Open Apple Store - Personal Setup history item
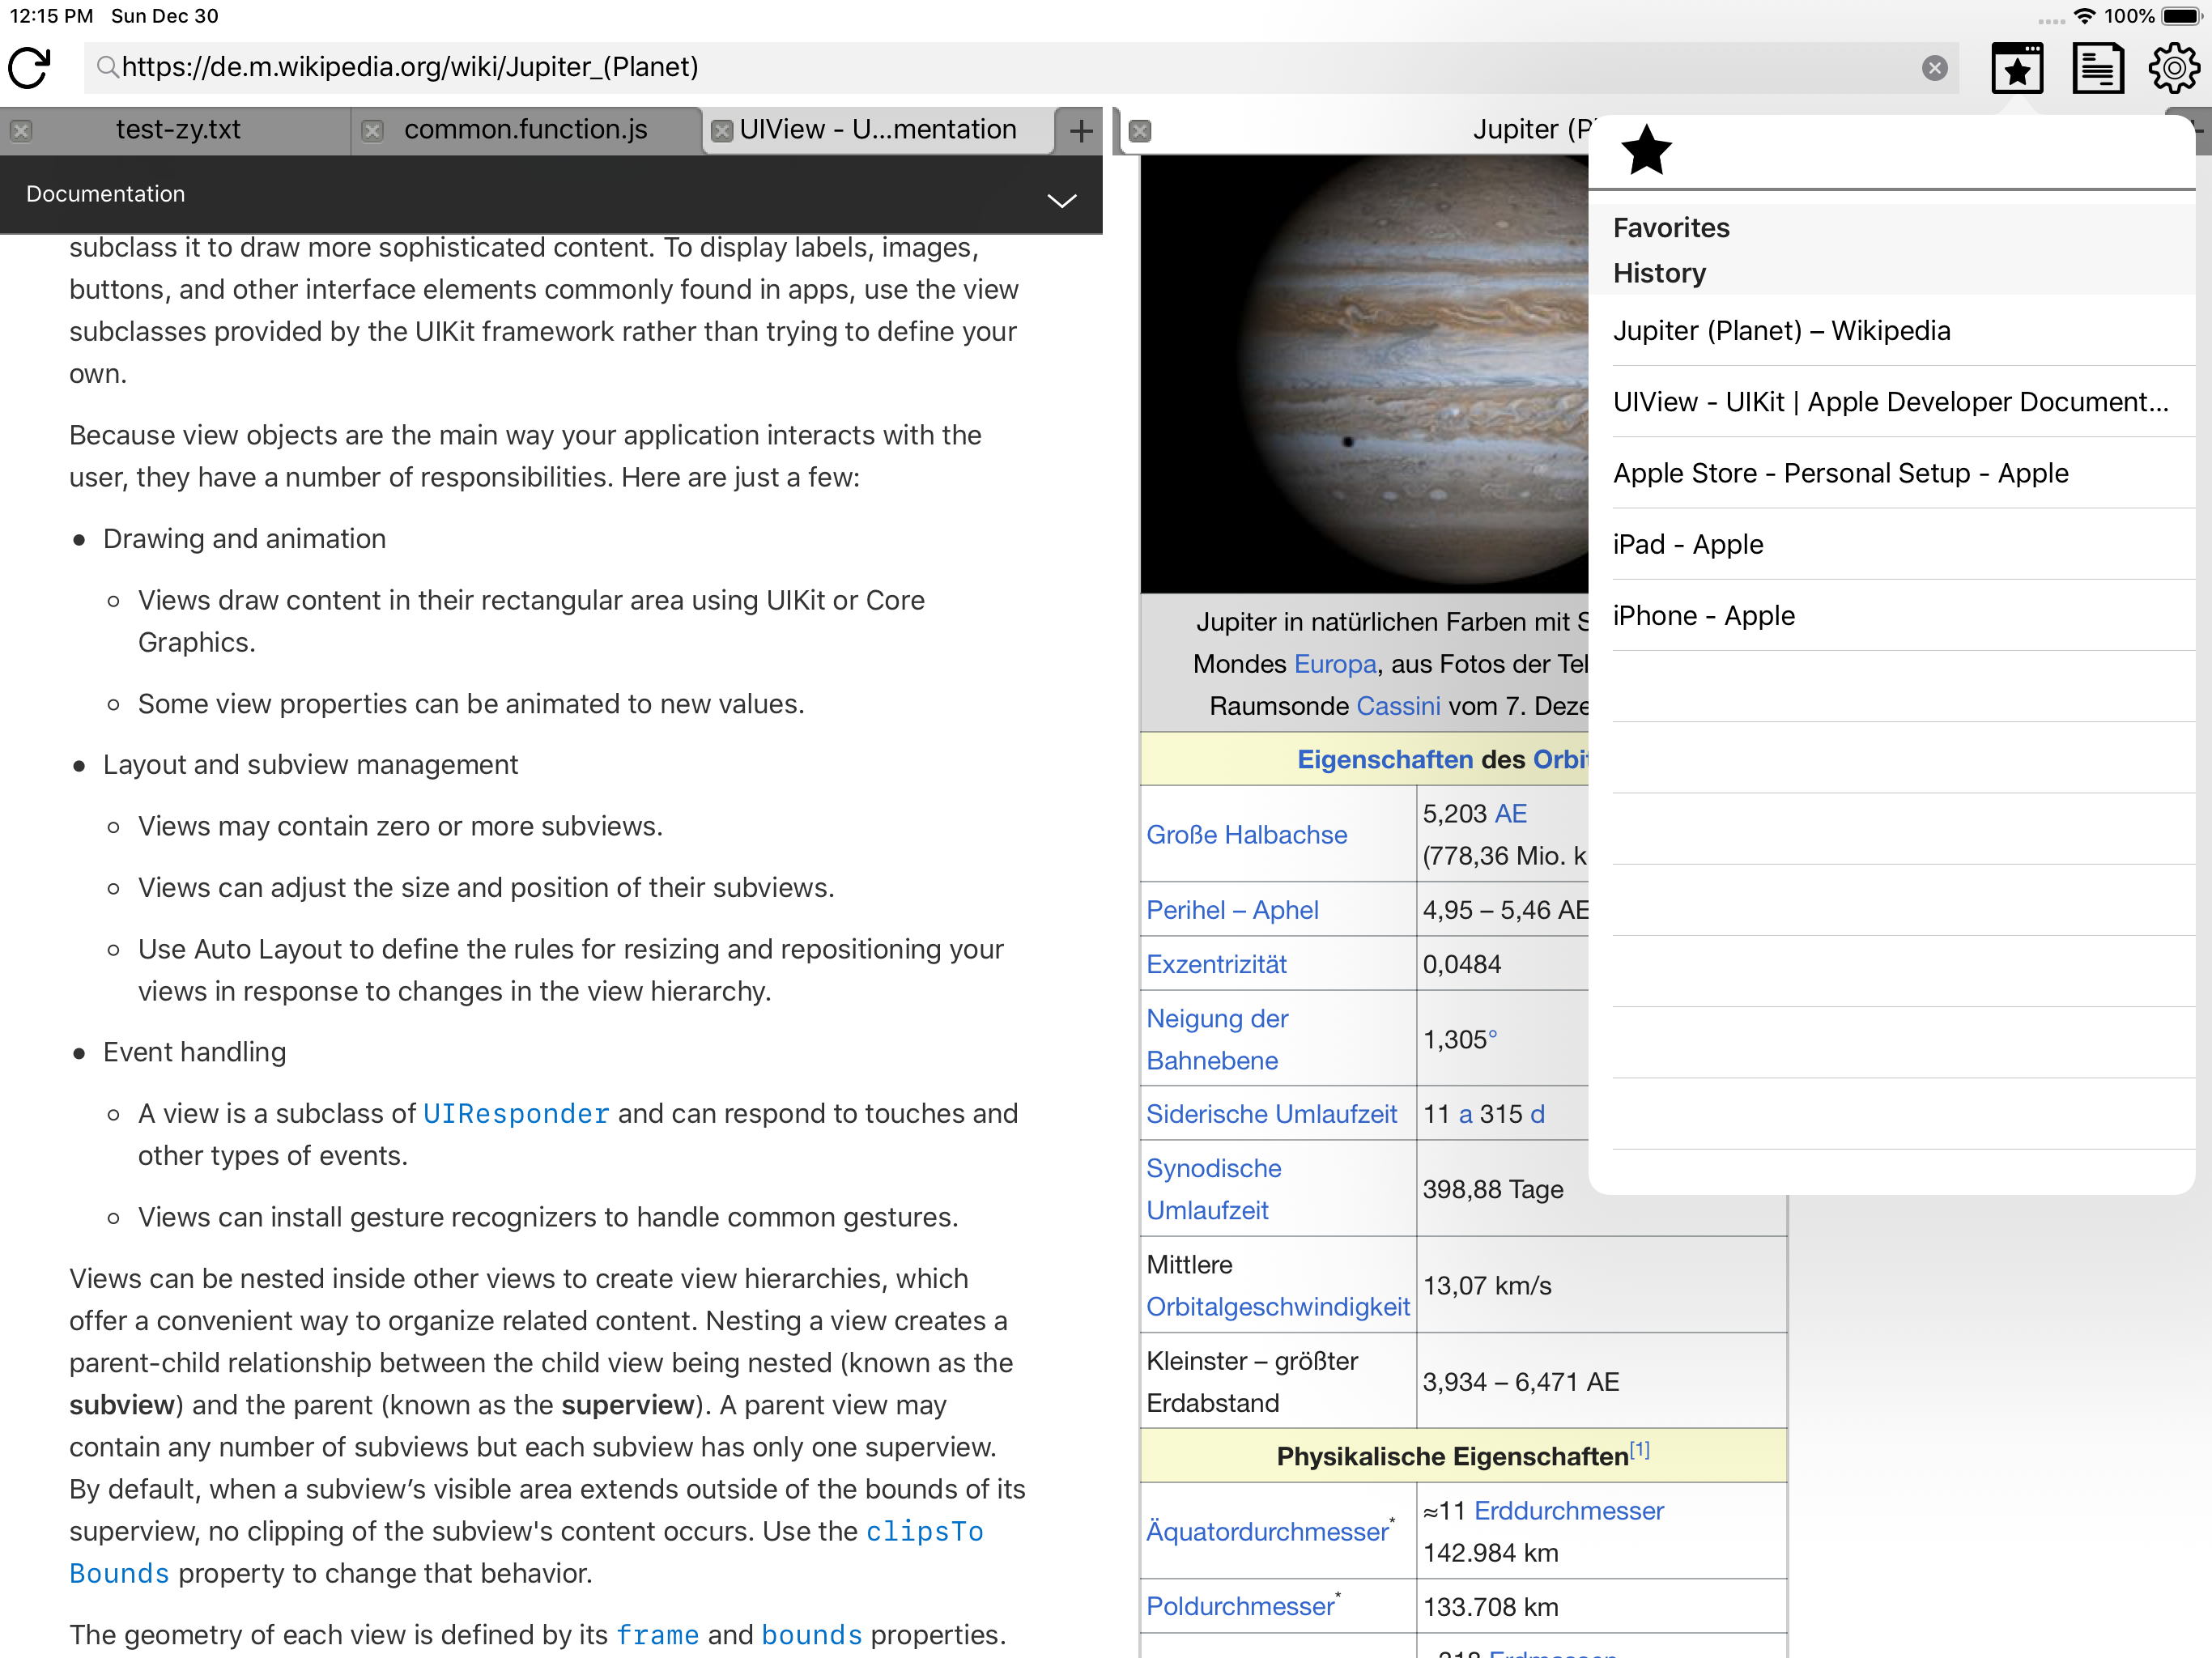Image resolution: width=2212 pixels, height=1658 pixels. tap(1840, 473)
